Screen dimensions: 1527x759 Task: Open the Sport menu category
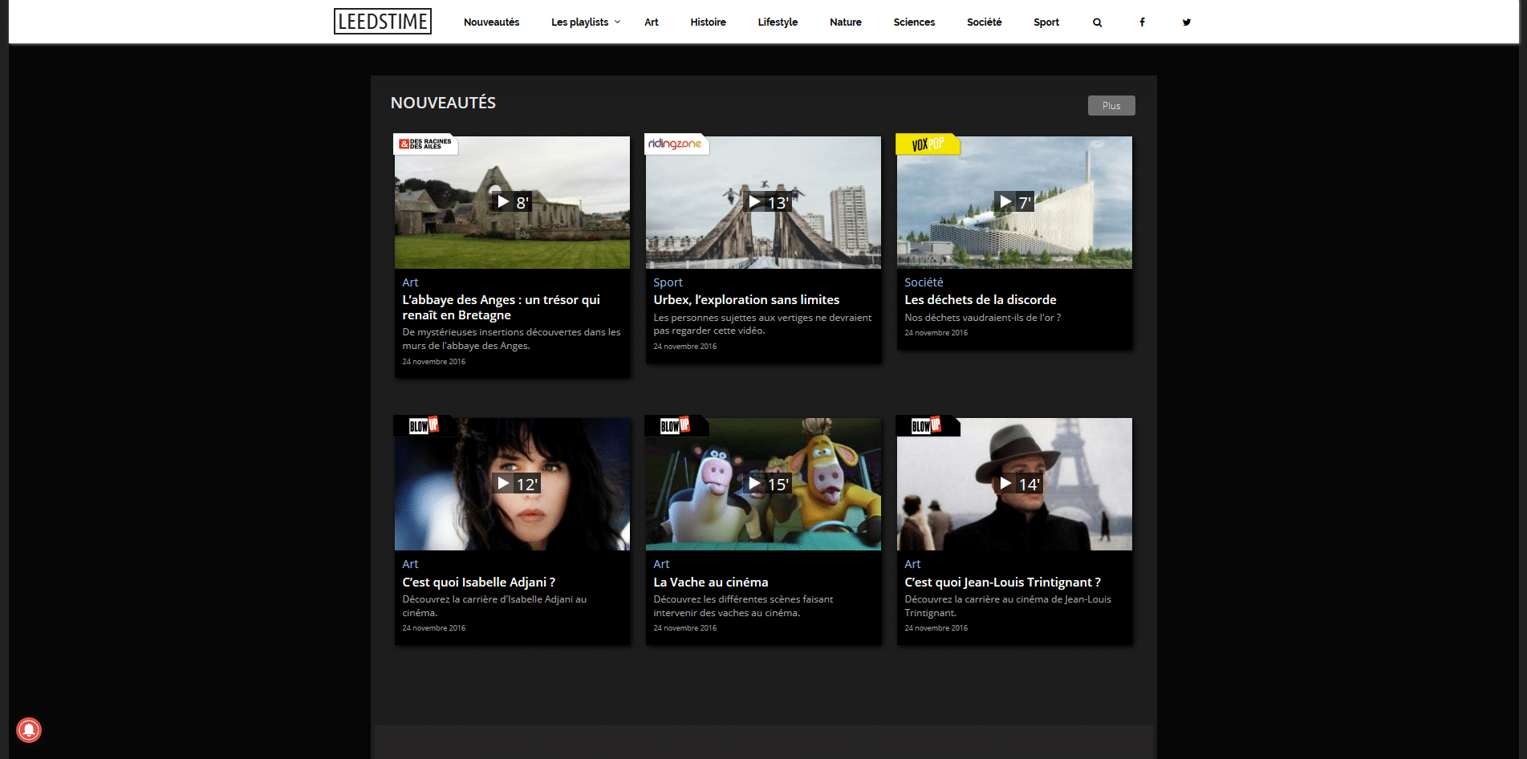pos(1046,22)
